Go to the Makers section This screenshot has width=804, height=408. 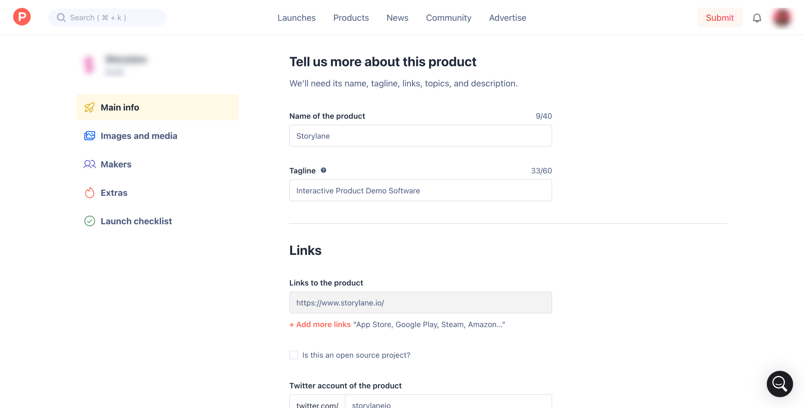[x=116, y=164]
